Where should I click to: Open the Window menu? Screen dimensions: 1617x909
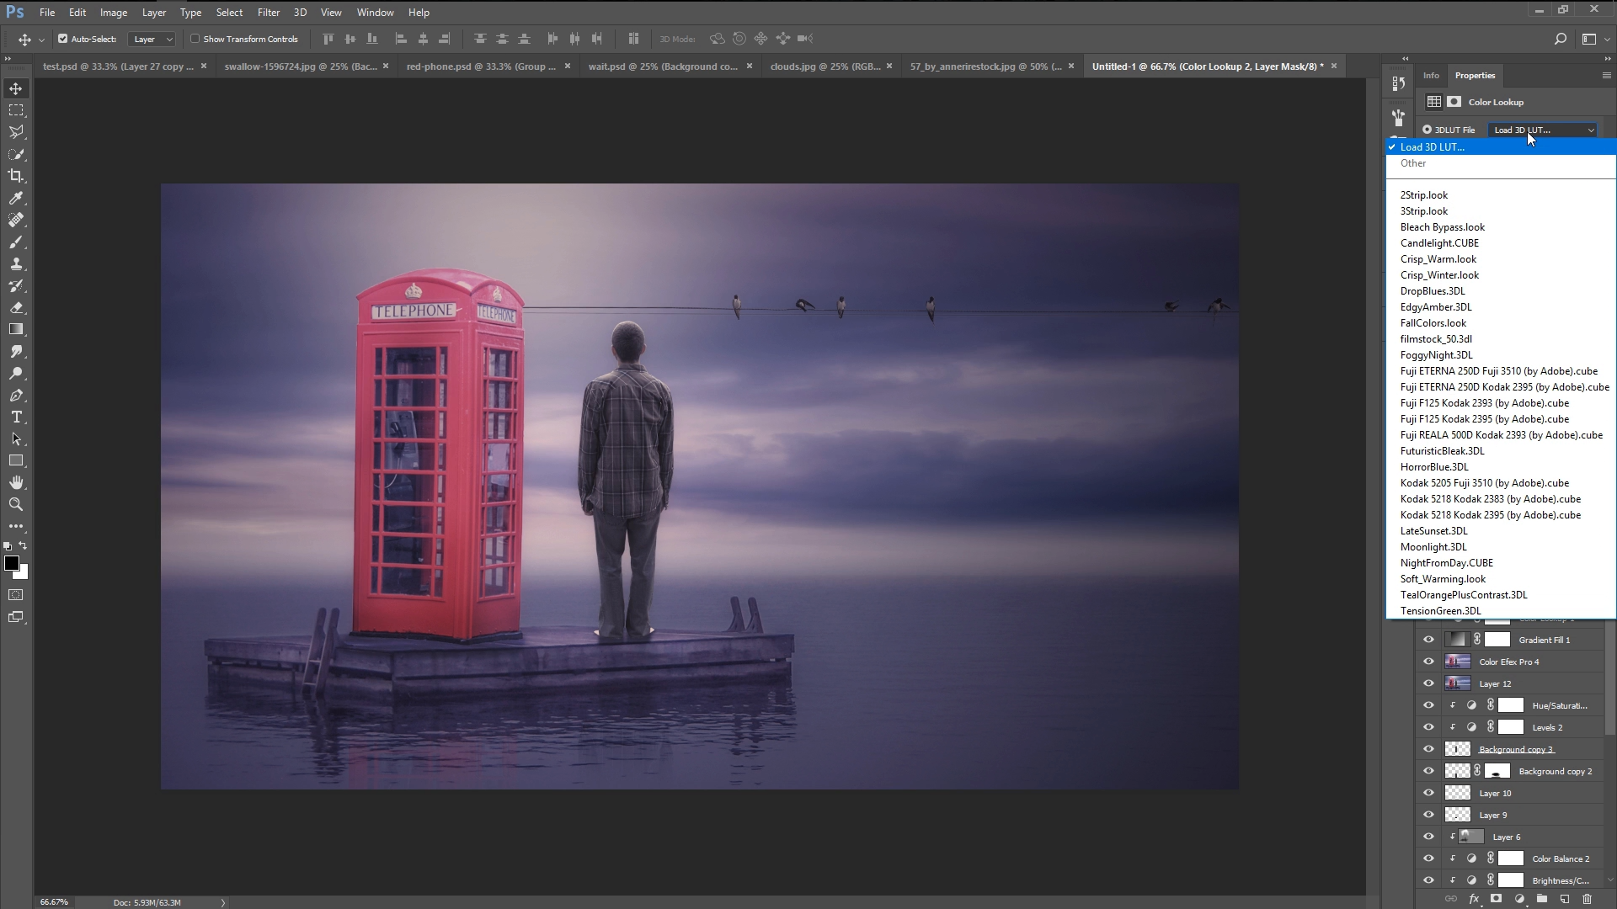(375, 13)
